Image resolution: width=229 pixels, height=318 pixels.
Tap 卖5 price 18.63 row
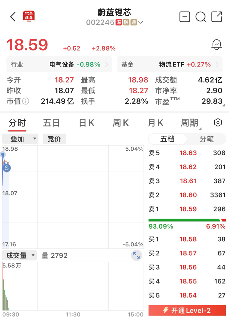[187, 153]
